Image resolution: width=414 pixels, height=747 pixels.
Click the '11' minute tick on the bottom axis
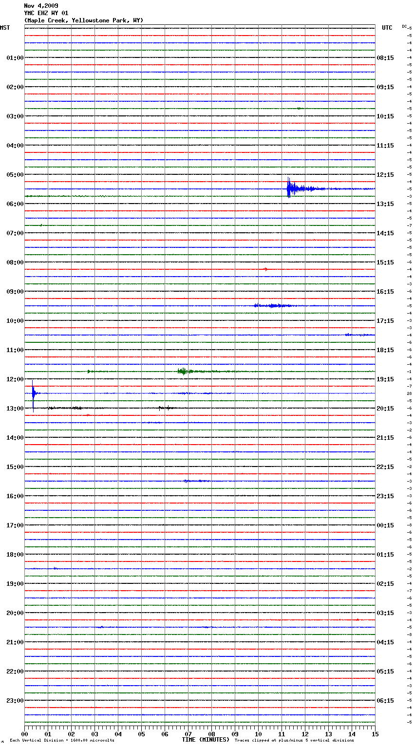coord(282,734)
